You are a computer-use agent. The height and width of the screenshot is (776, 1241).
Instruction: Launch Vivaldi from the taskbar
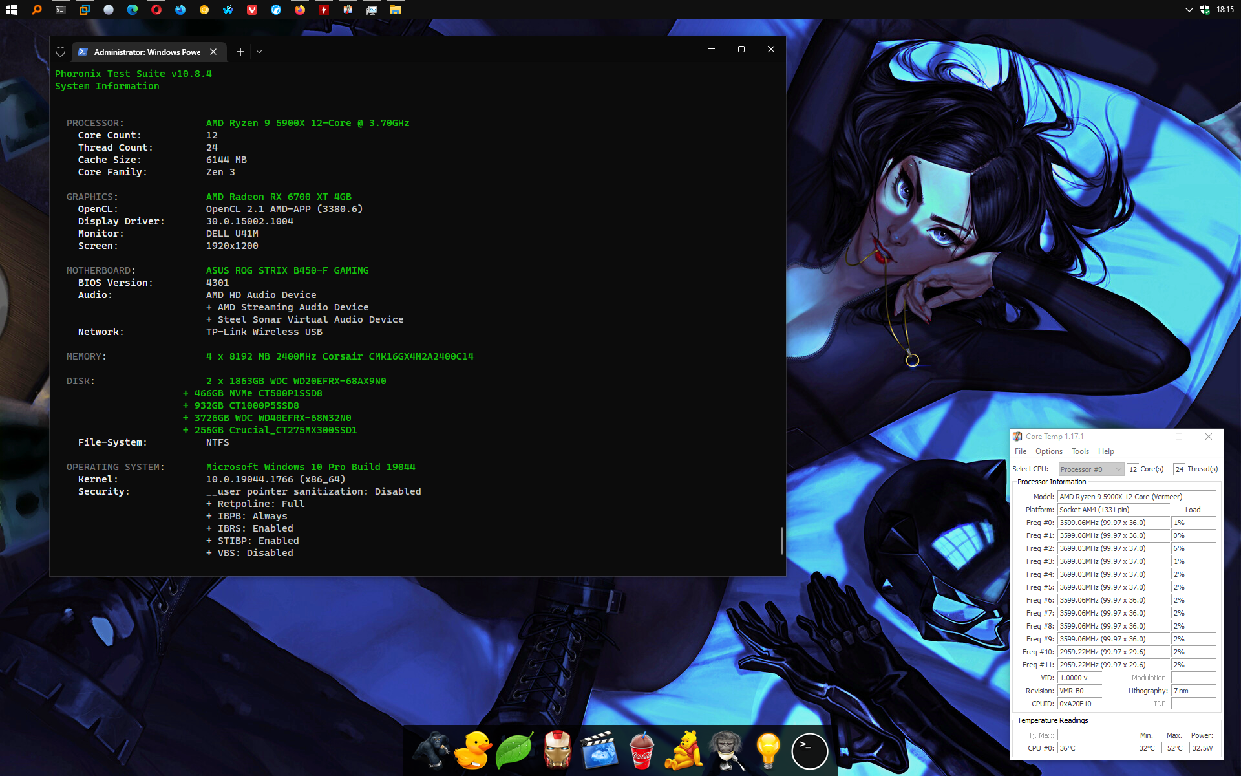point(252,10)
